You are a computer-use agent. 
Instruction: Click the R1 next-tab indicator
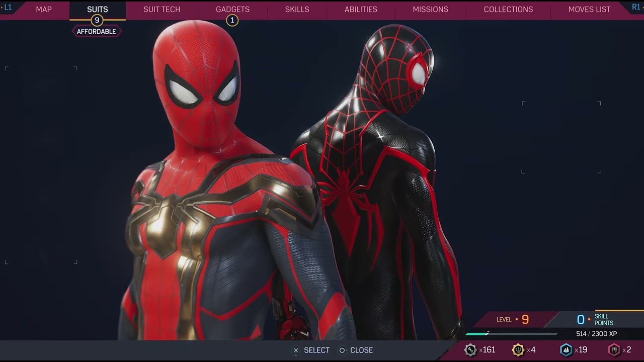(x=636, y=8)
